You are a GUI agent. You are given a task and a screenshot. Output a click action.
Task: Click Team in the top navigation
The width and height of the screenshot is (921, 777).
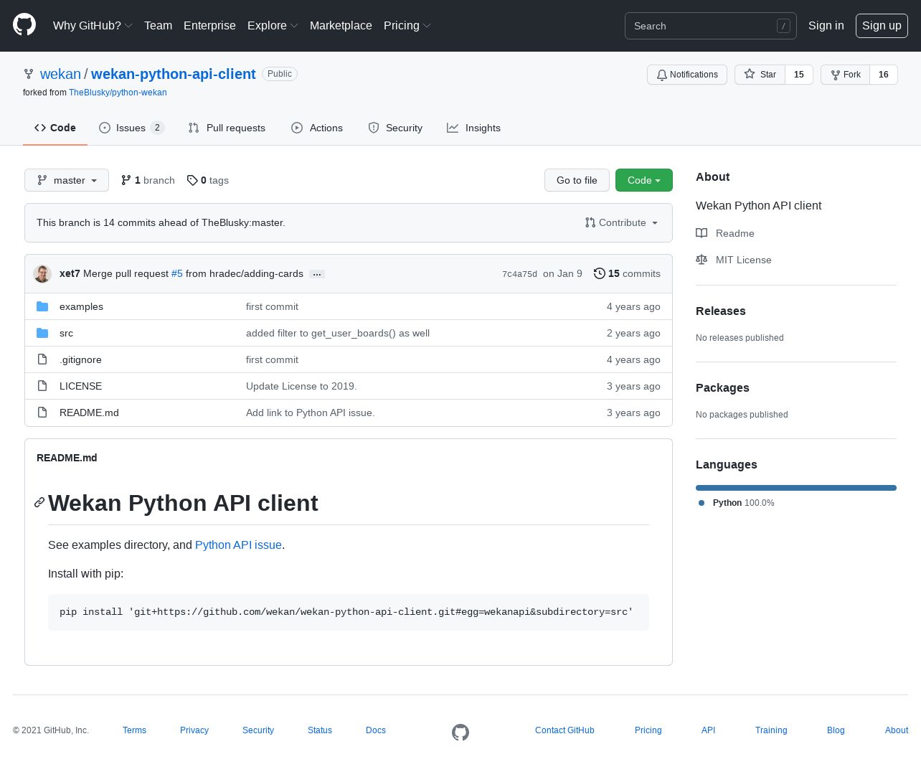tap(158, 25)
